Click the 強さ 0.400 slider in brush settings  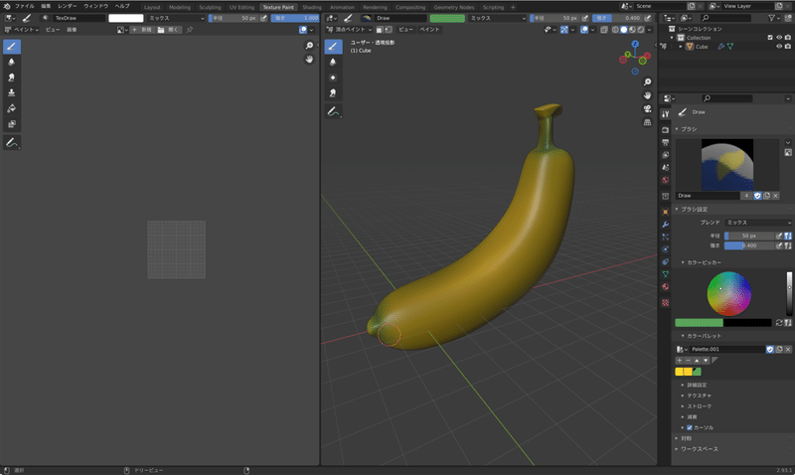coord(749,245)
